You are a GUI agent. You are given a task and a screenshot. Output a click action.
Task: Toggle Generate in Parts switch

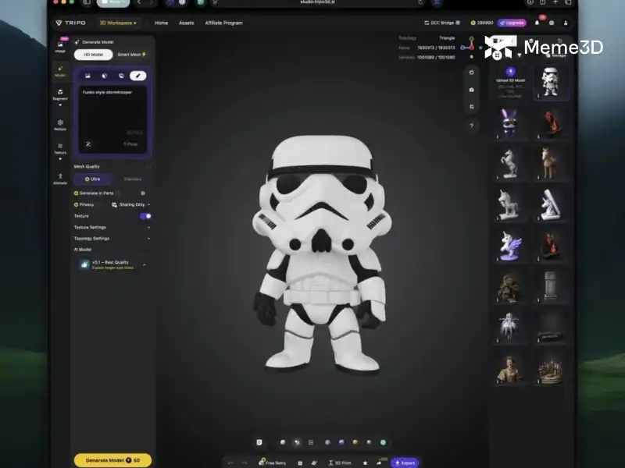click(x=143, y=193)
